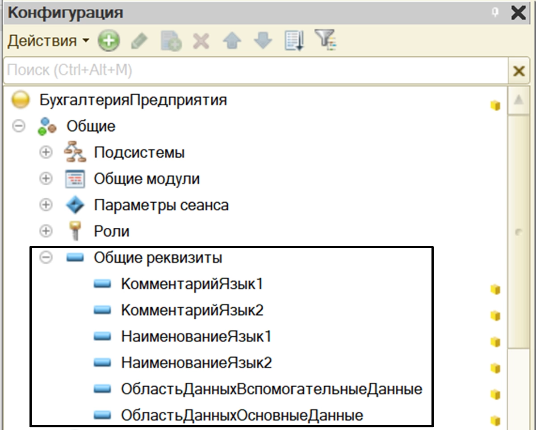Expand the Параметры сеанса node
This screenshot has height=430, width=536.
point(46,205)
